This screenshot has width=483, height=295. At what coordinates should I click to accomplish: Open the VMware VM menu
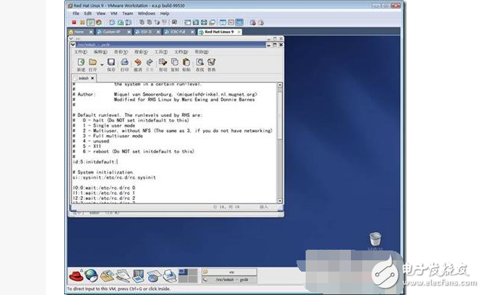tap(114, 14)
